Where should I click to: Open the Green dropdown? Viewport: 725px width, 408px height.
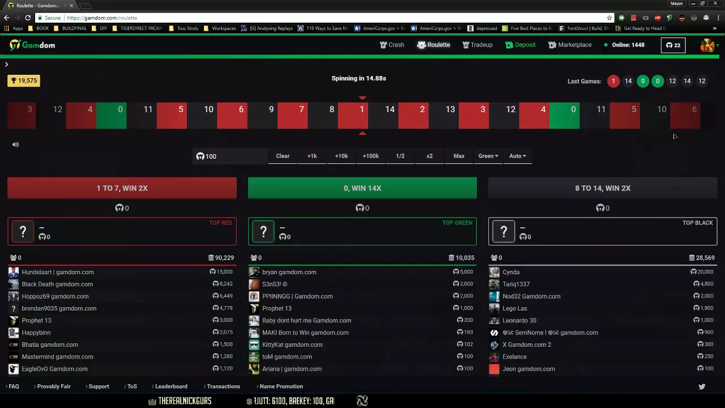(488, 156)
